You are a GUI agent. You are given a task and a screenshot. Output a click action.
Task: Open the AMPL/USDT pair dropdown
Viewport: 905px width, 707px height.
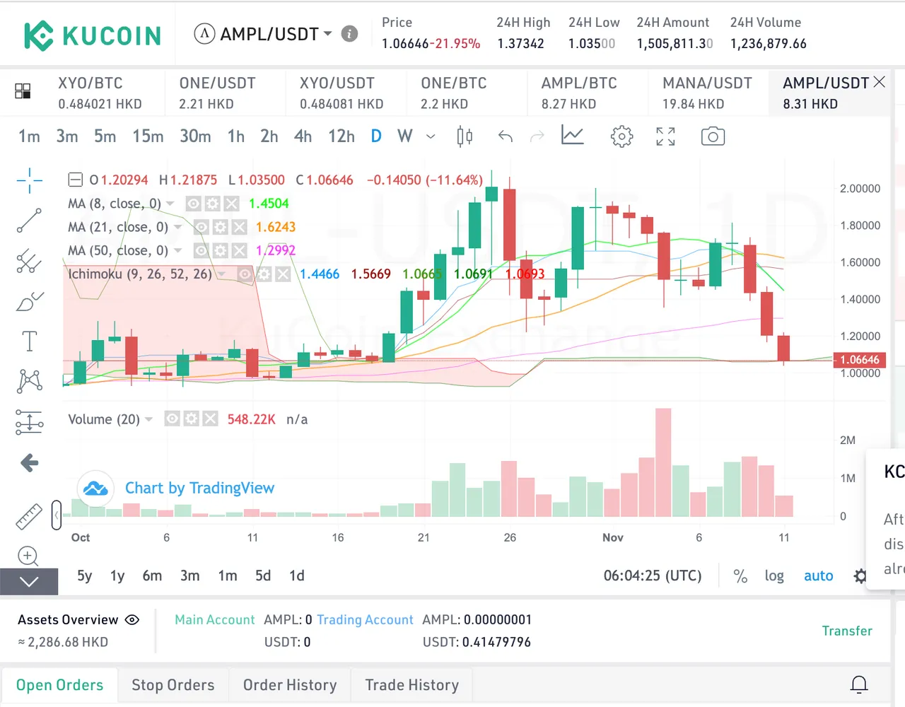pyautogui.click(x=328, y=33)
